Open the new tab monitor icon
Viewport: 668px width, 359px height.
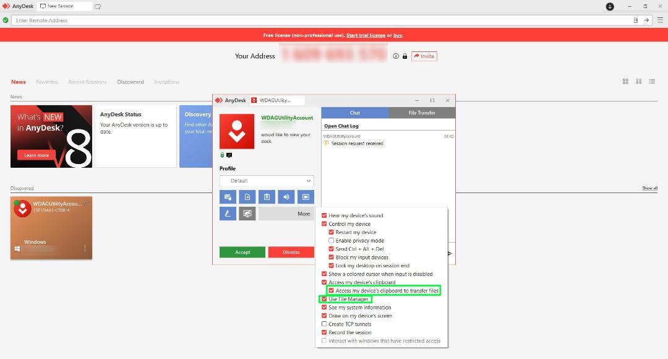point(98,6)
